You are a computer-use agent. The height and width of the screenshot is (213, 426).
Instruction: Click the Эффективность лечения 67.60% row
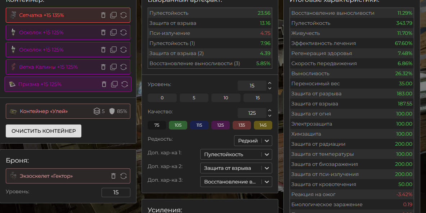tap(352, 44)
